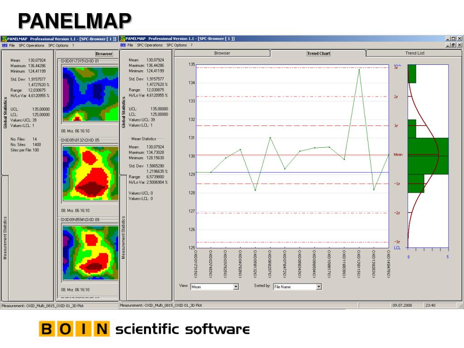Click 'OXID05\8132\OXID 05' group label
464x348 pixels.
80,140
